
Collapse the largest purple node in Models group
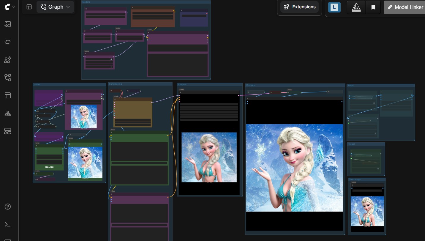[x=149, y=32]
